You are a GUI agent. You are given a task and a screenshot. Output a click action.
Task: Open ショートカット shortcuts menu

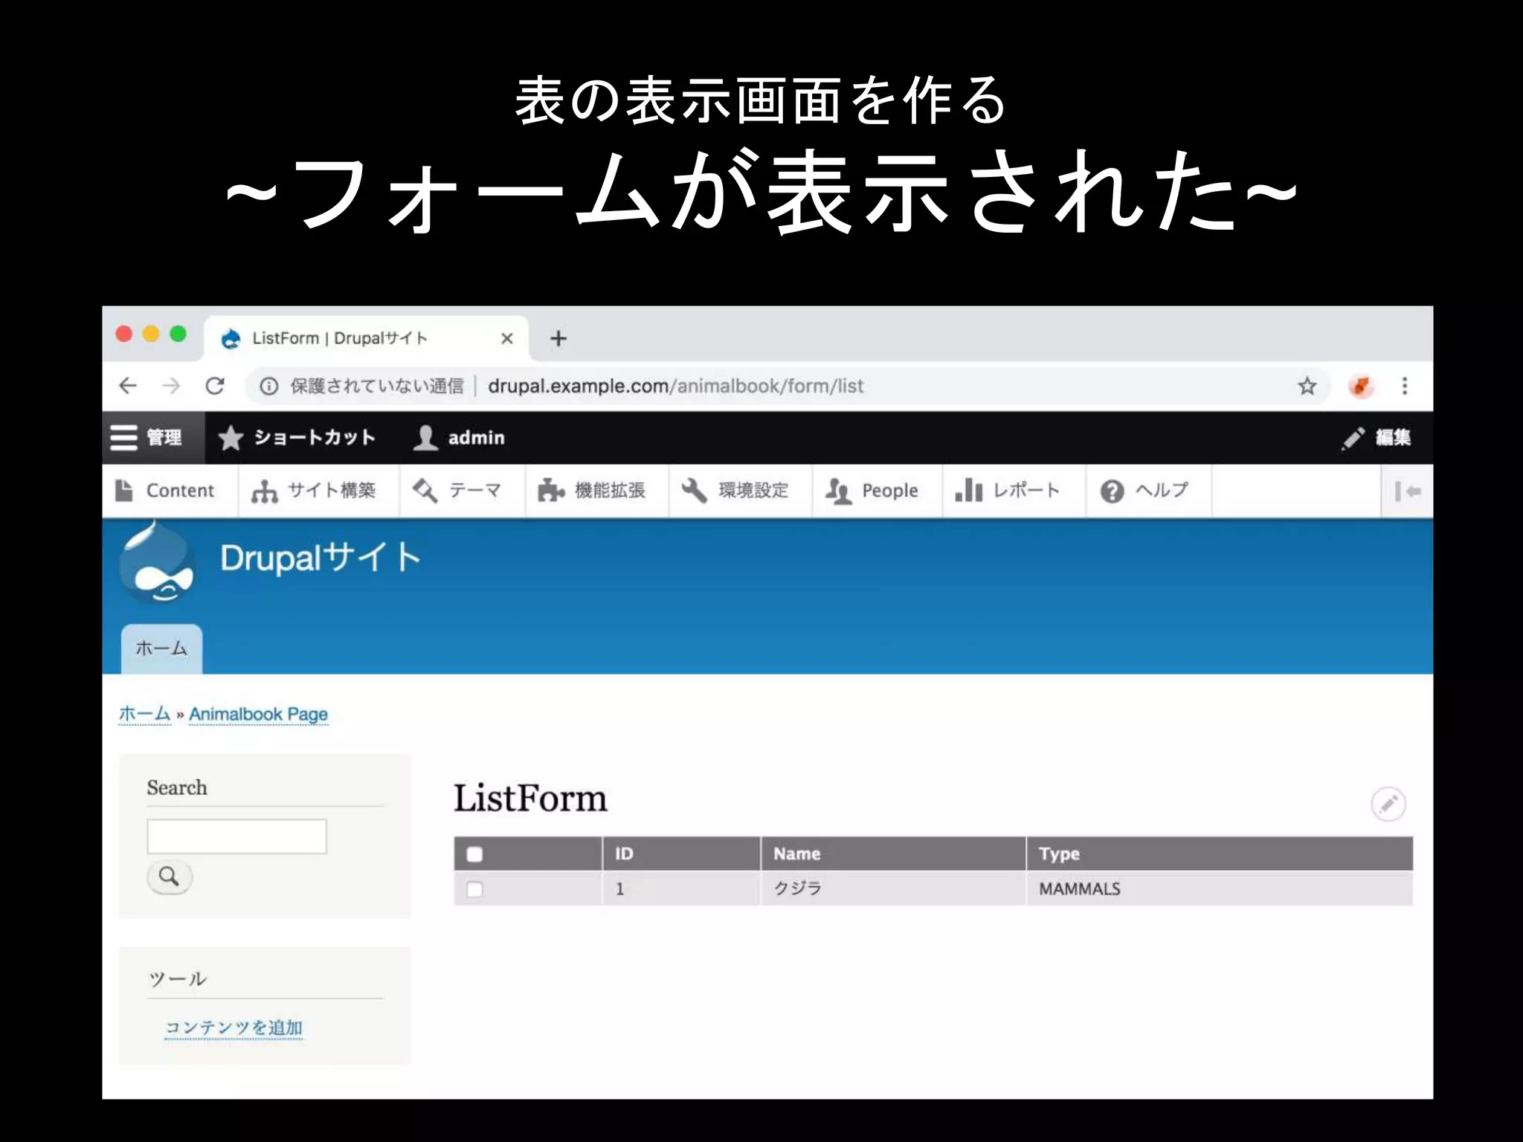click(297, 438)
